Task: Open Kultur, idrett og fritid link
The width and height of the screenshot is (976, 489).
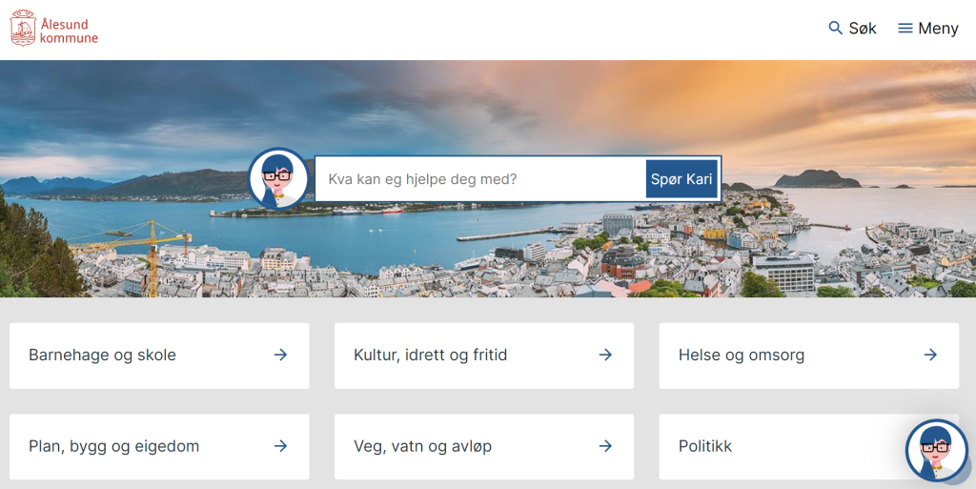Action: pos(431,355)
